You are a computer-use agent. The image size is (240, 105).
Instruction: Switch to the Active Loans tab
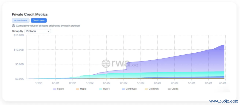[x=20, y=20]
